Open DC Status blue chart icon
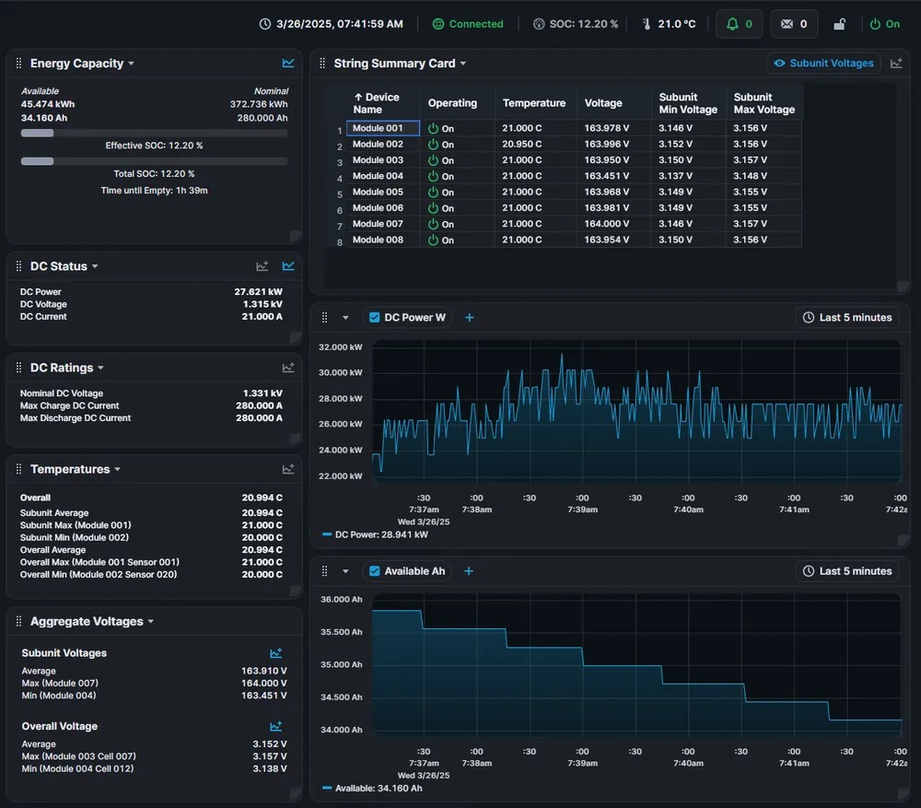Screen dimensions: 921x808 pyautogui.click(x=287, y=266)
